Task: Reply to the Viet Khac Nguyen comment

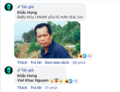Action: click(x=36, y=88)
